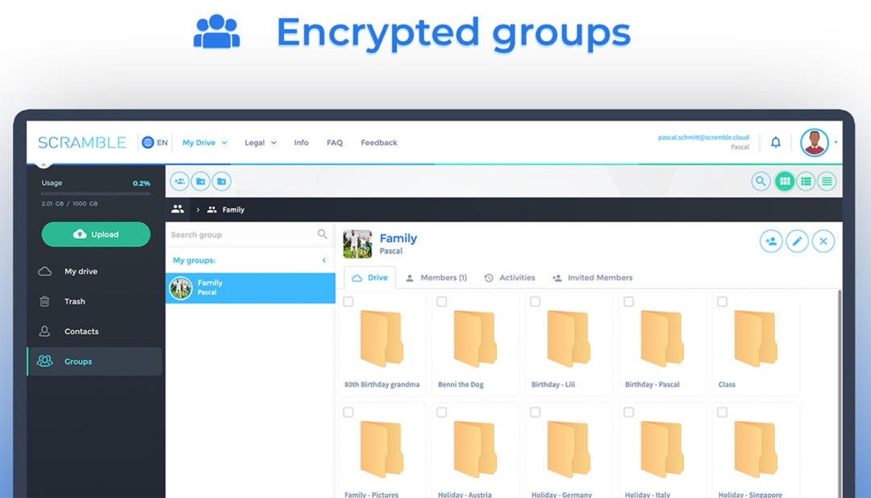Open the Benni the Dog folder
871x498 pixels.
(x=475, y=345)
